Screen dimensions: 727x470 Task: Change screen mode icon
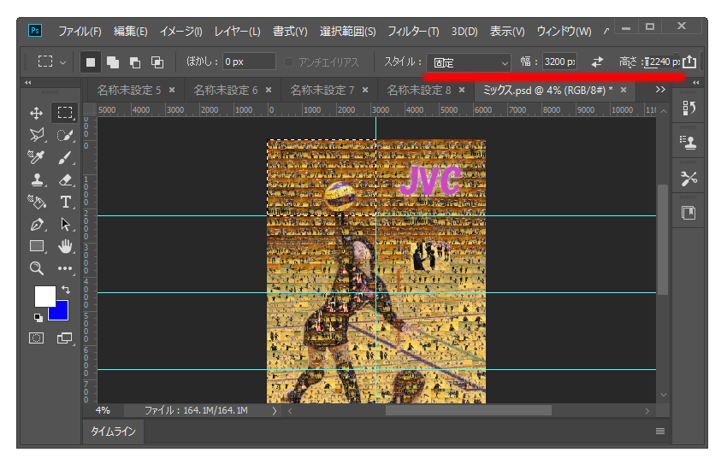pyautogui.click(x=64, y=338)
